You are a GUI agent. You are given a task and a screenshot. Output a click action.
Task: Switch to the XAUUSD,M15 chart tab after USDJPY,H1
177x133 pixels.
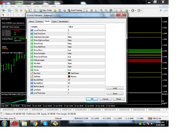click(81, 110)
